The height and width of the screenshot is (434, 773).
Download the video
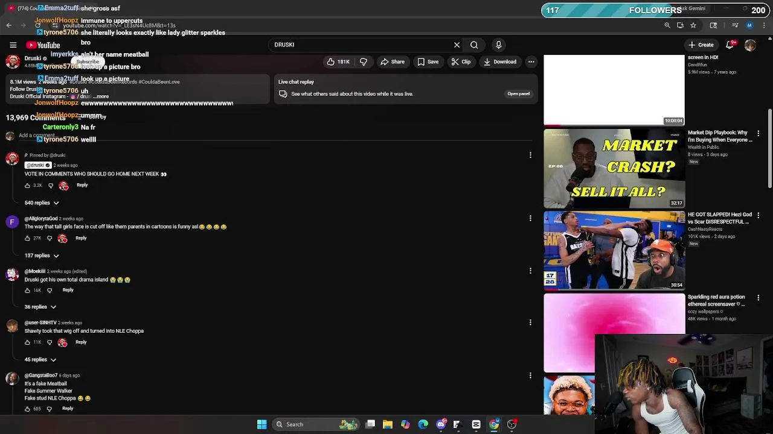[499, 61]
